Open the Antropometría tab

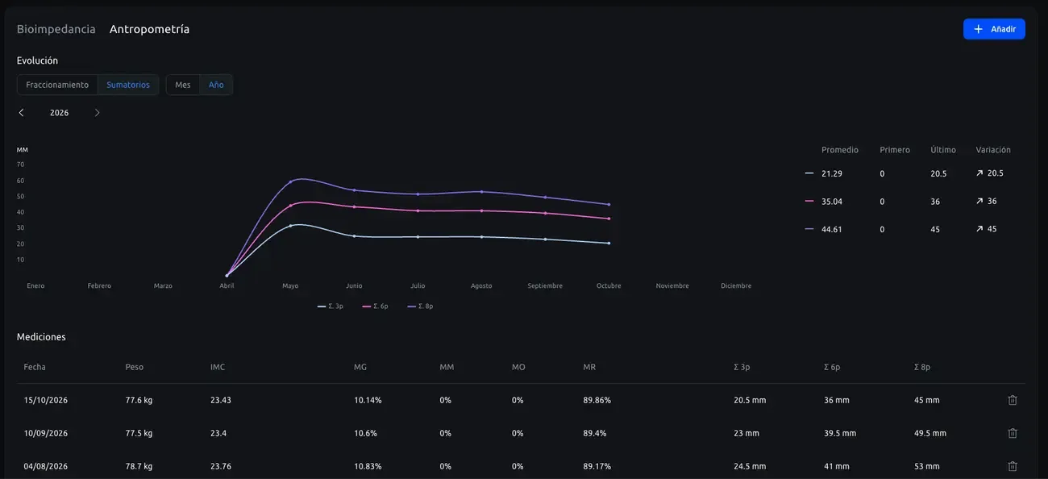pos(150,29)
